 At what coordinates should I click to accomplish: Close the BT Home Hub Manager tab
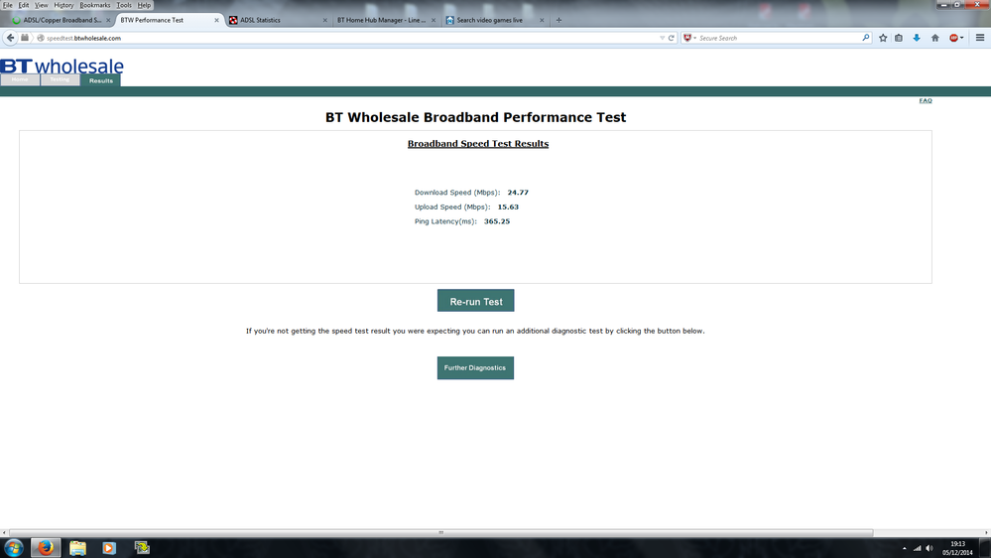click(433, 20)
